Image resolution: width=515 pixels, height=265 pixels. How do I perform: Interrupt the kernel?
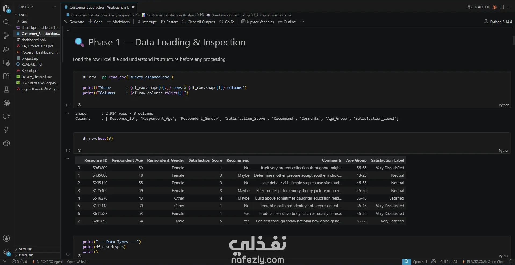(147, 22)
